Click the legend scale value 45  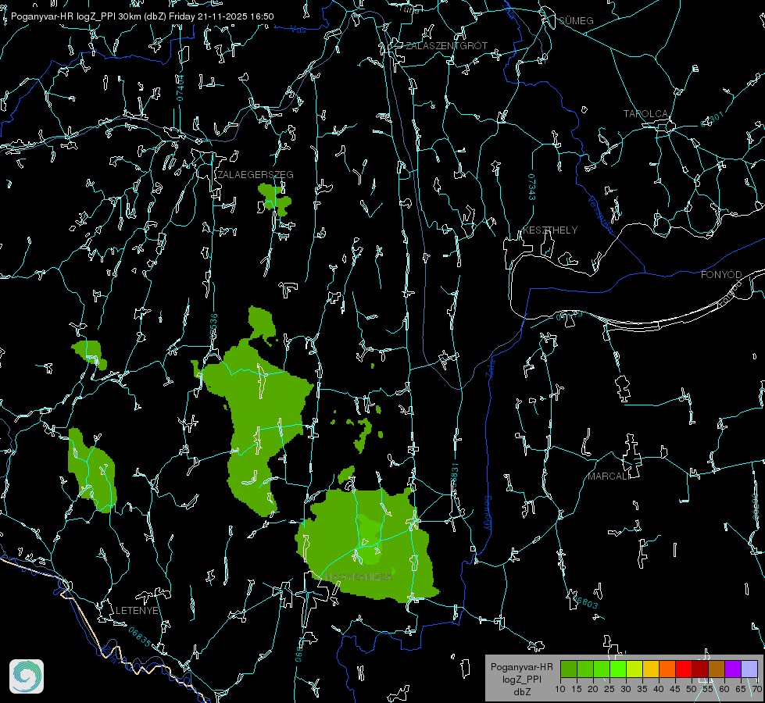[x=674, y=690]
